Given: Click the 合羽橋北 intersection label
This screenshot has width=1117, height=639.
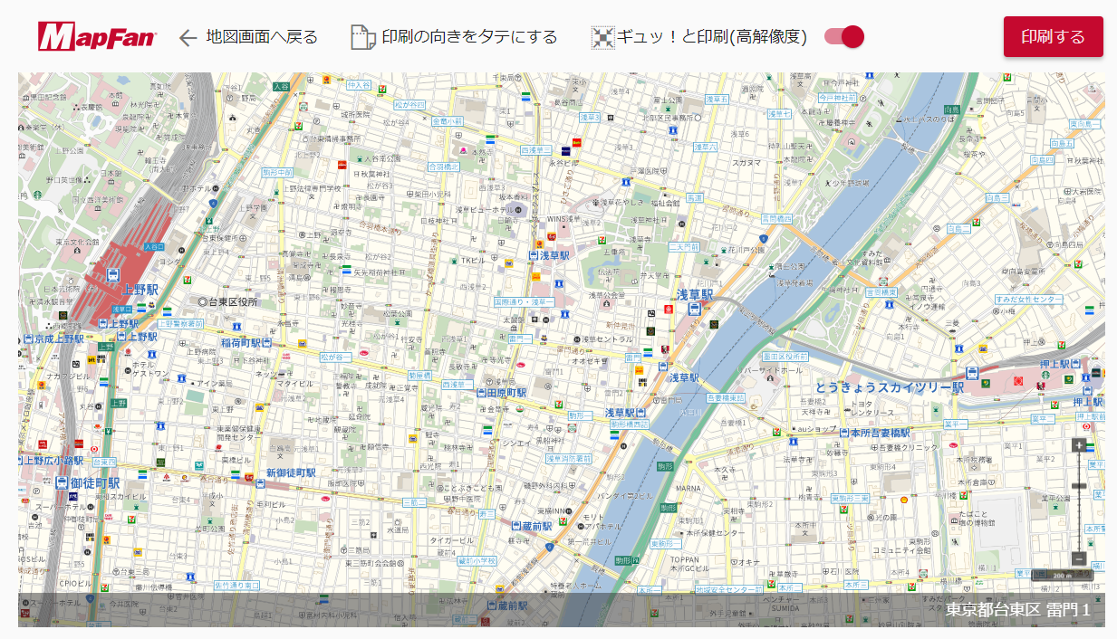Looking at the screenshot, I should click(x=443, y=167).
